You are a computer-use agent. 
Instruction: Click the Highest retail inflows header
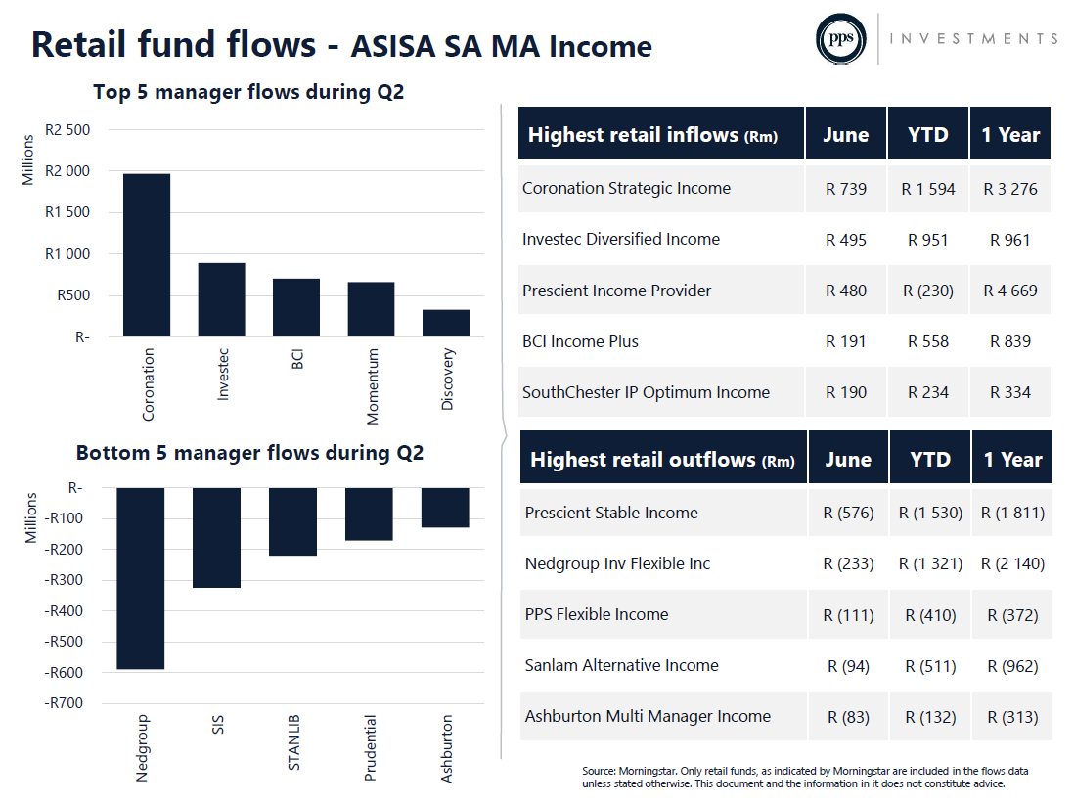[x=661, y=134]
